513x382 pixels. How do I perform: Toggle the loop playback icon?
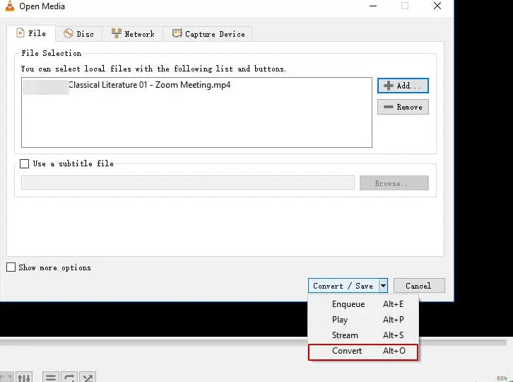(69, 378)
